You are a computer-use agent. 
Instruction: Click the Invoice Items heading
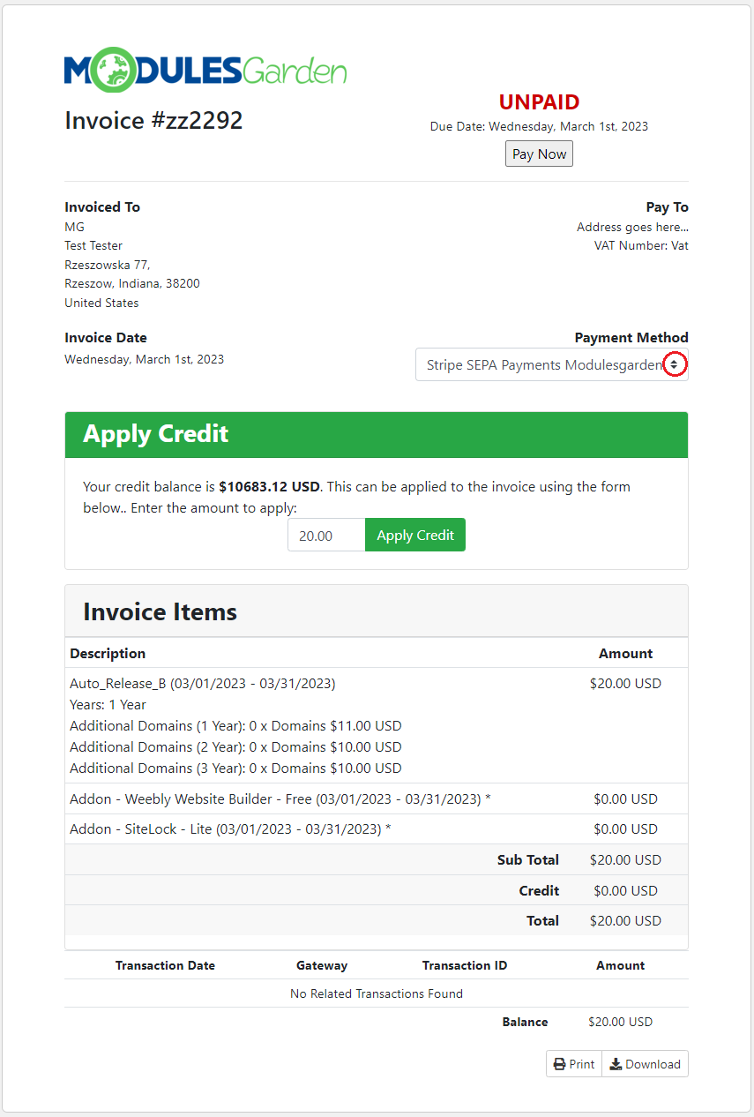coord(160,611)
